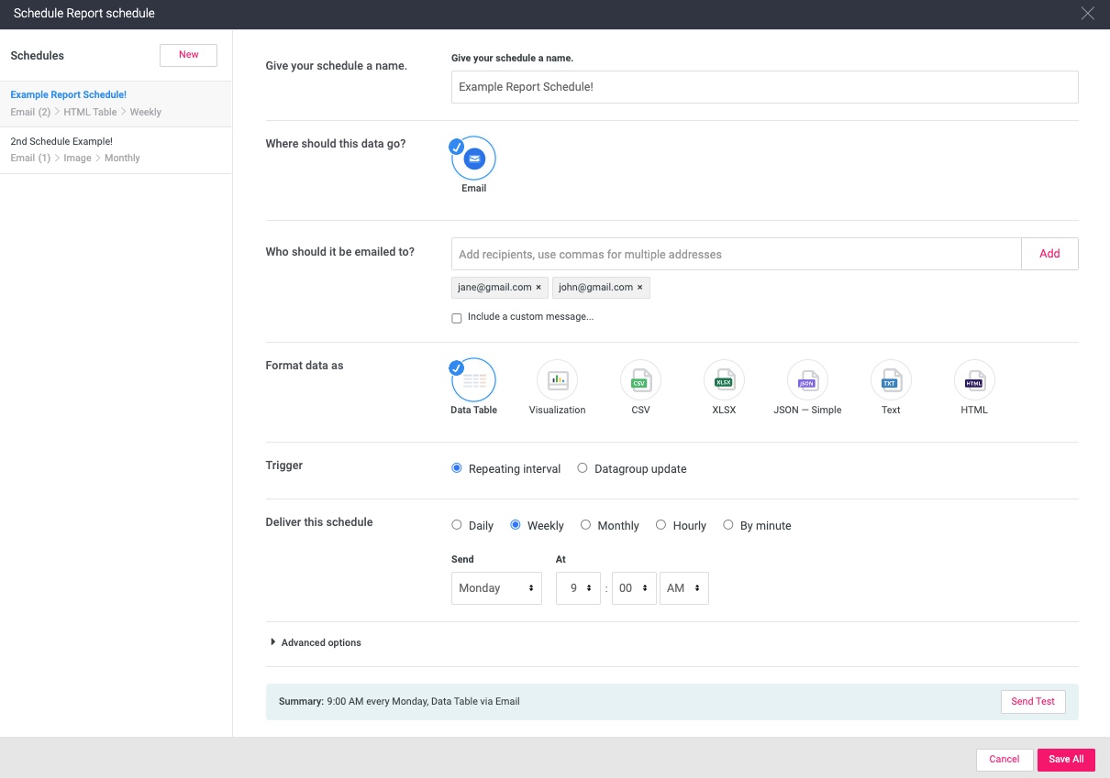Open the AM/PM selector dropdown
Image resolution: width=1110 pixels, height=778 pixels.
point(683,588)
